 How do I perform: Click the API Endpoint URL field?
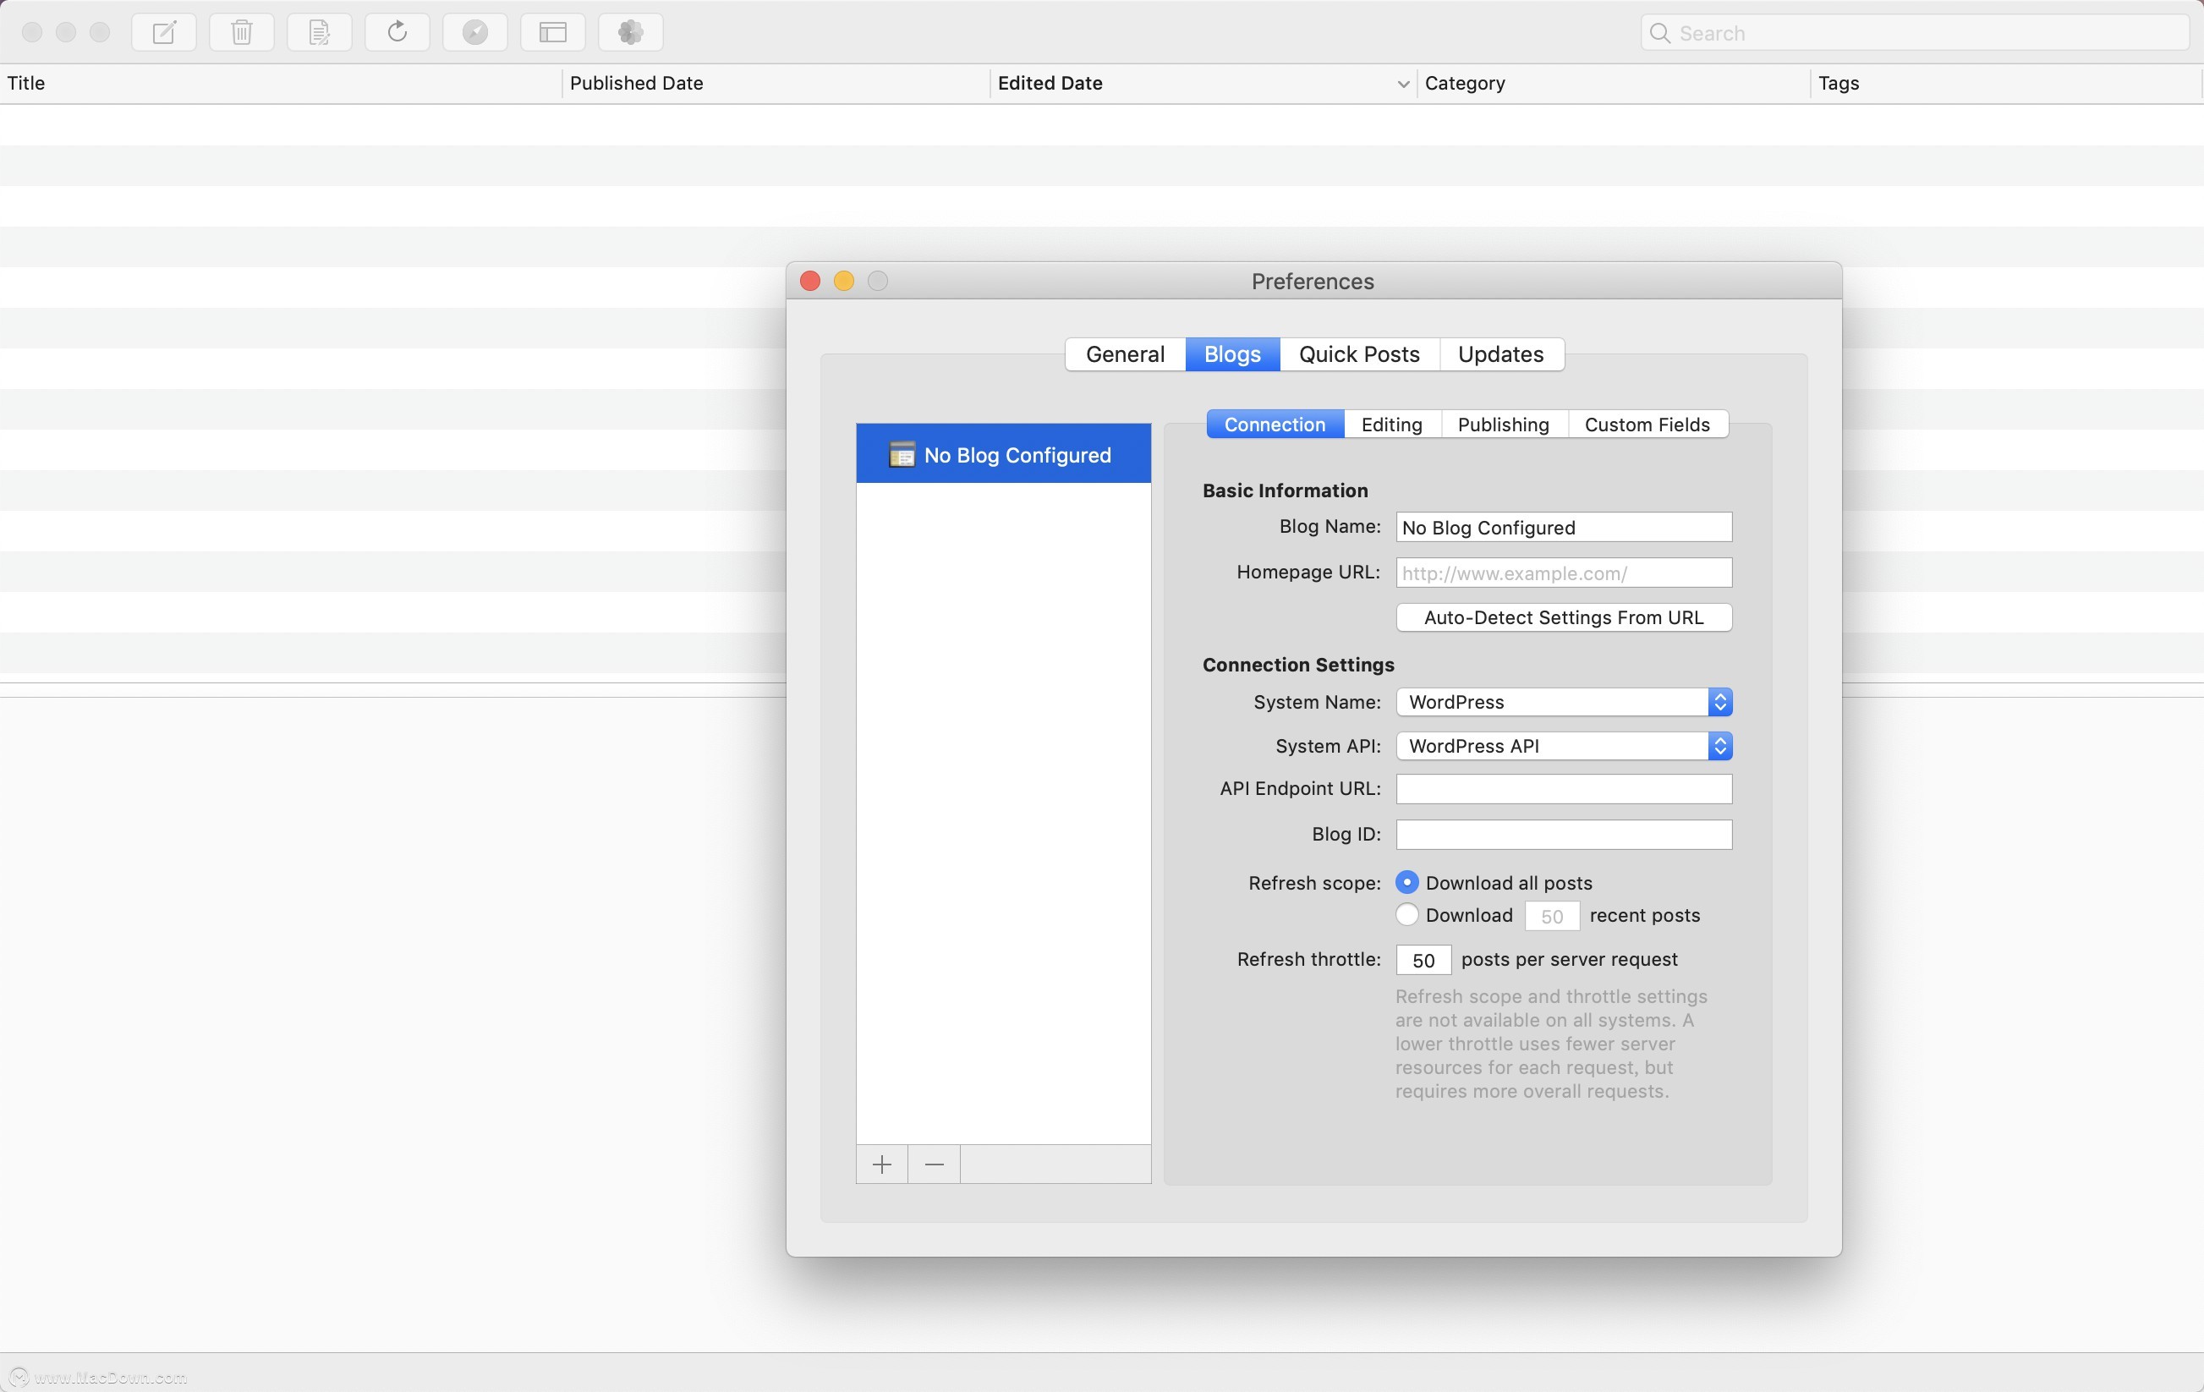point(1563,789)
